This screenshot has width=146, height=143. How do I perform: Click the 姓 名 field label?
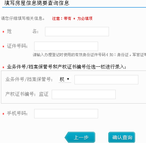tap(22, 31)
